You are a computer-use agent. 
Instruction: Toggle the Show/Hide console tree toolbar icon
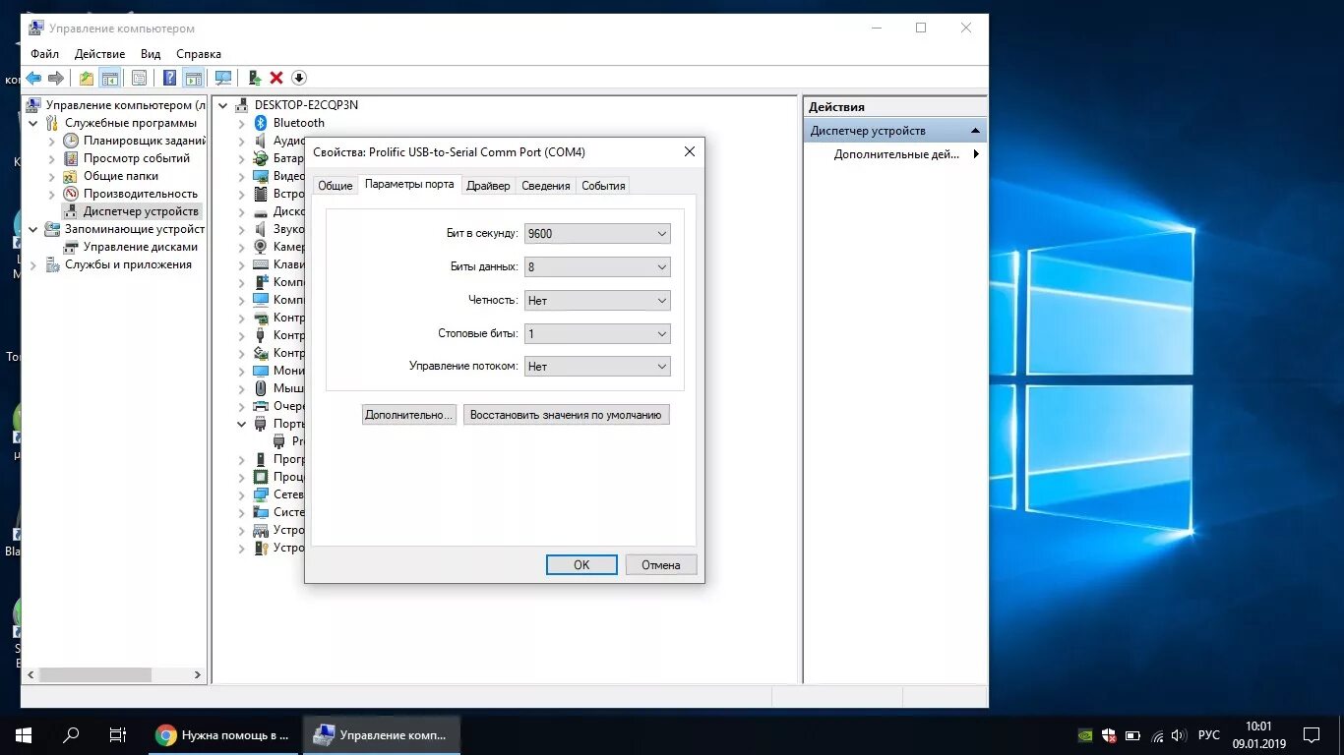click(110, 78)
